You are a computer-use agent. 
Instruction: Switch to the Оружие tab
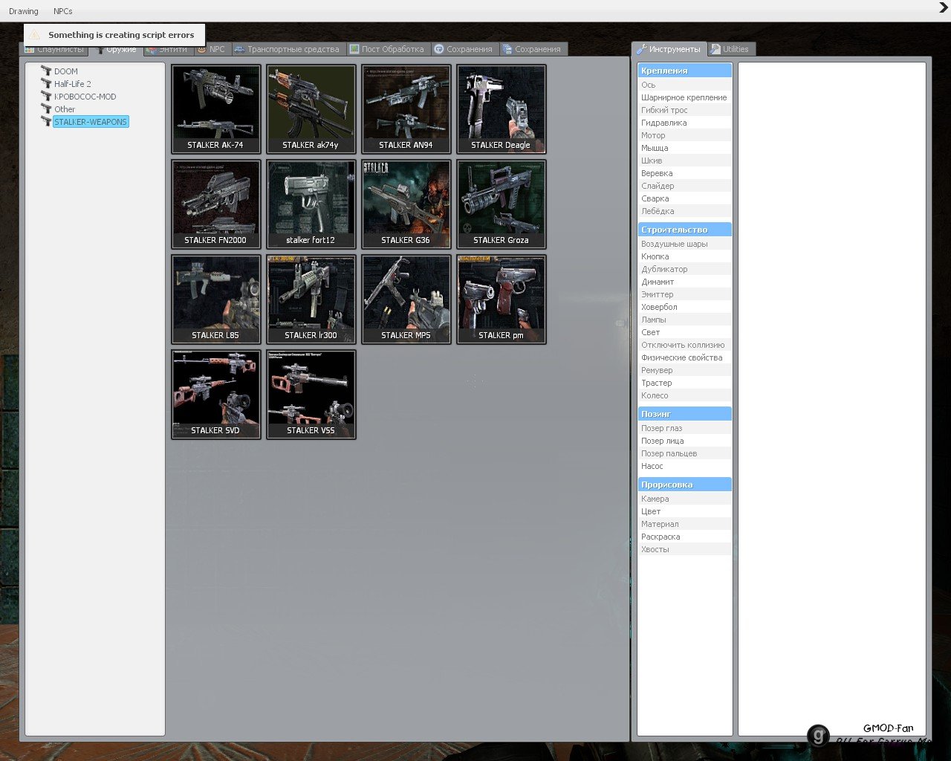click(x=116, y=49)
